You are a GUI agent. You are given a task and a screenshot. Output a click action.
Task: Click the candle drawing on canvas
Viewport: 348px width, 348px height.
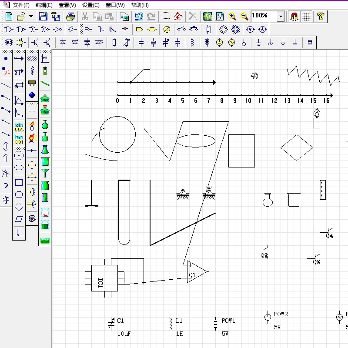click(x=317, y=118)
